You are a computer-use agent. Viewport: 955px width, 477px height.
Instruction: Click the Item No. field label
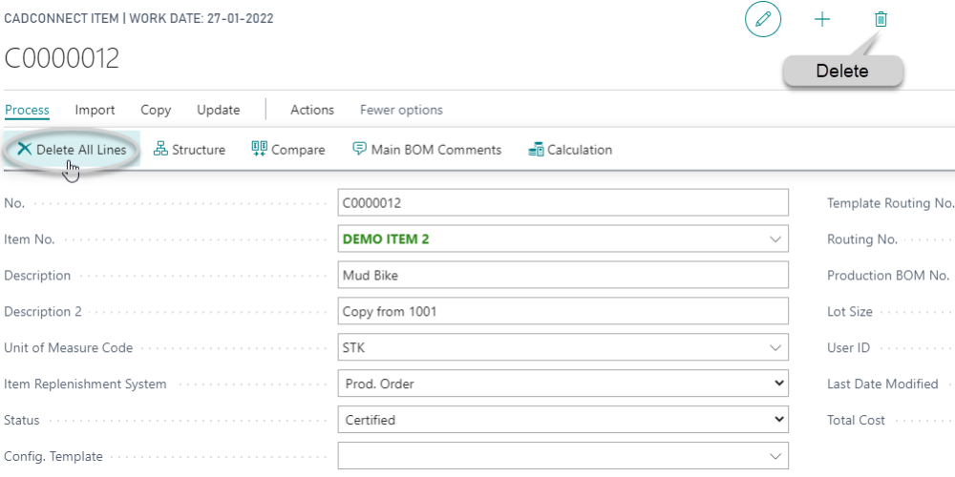point(30,239)
